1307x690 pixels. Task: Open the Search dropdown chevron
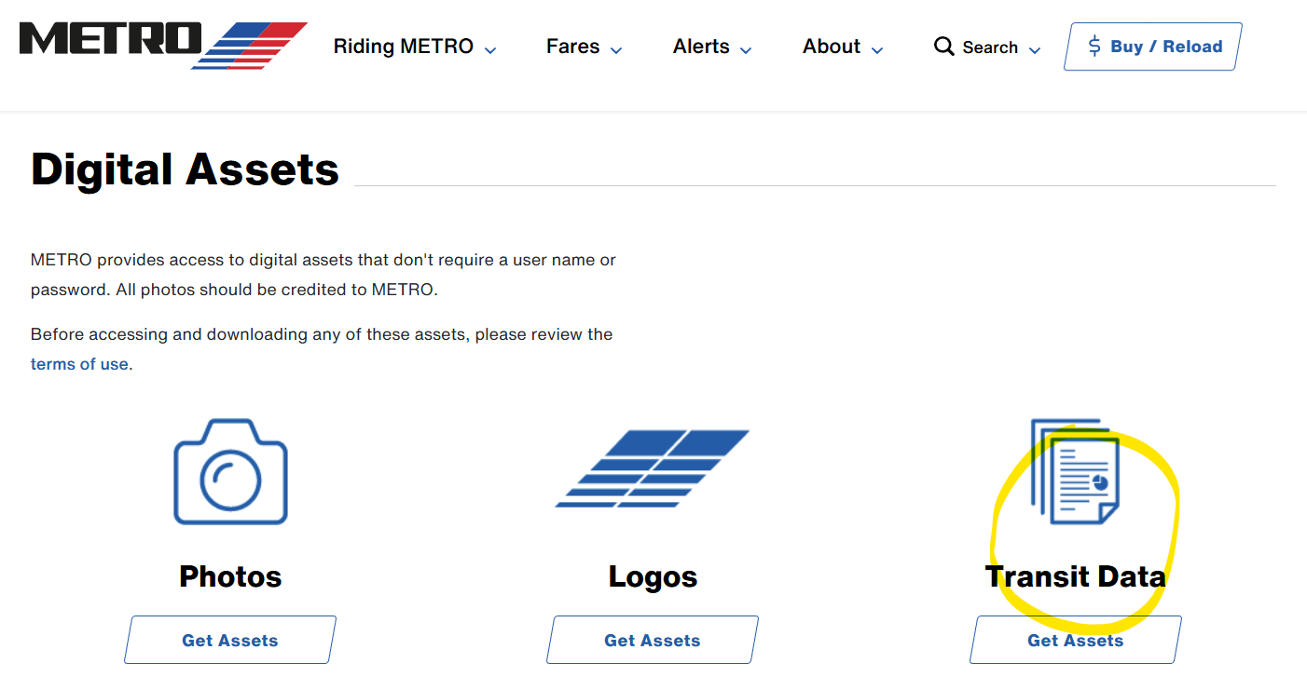click(1035, 50)
